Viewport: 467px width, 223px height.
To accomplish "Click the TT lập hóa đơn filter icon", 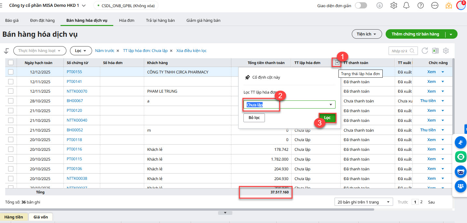I will coord(337,63).
